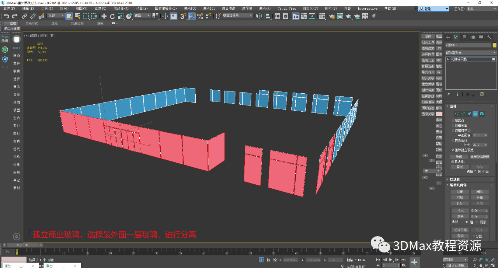Activate the Mirror tool icon
Viewport: 498px width, 268px height.
258,16
